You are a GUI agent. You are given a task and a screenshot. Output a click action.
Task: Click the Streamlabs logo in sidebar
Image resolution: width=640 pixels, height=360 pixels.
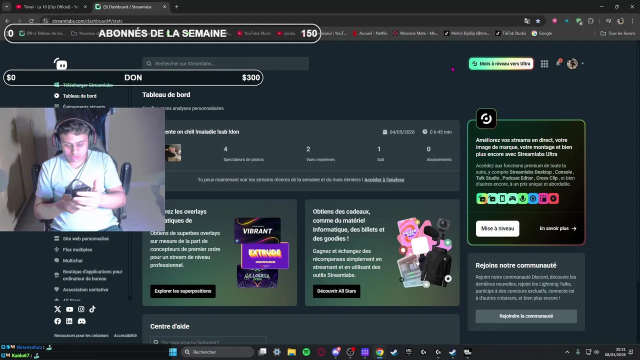pos(60,63)
